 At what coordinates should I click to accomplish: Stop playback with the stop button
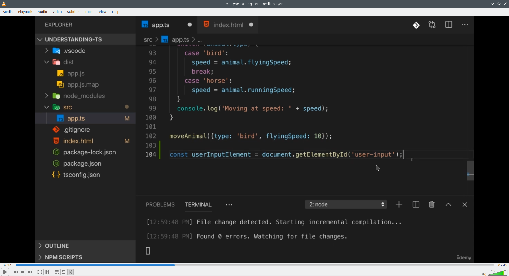[23, 272]
